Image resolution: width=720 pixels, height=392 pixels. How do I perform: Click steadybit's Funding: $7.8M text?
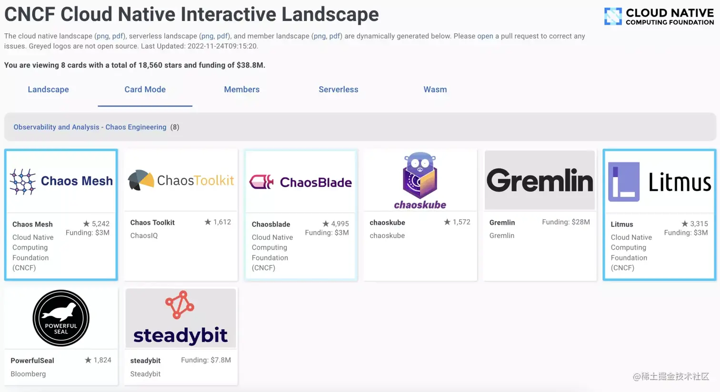(x=206, y=360)
